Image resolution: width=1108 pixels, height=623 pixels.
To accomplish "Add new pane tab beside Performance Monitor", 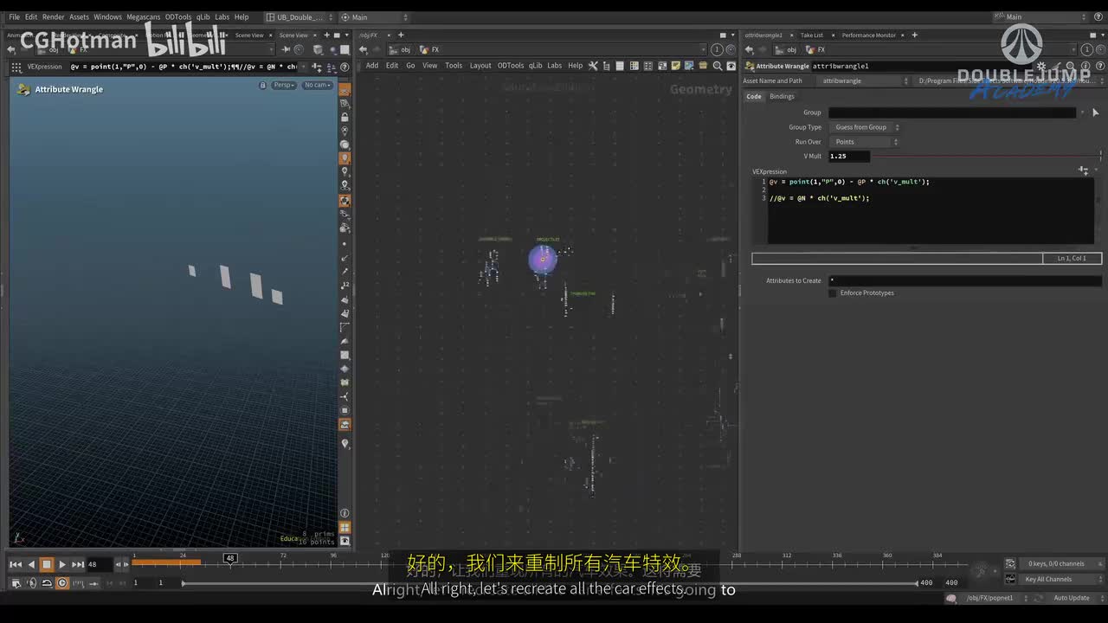I will [x=914, y=35].
